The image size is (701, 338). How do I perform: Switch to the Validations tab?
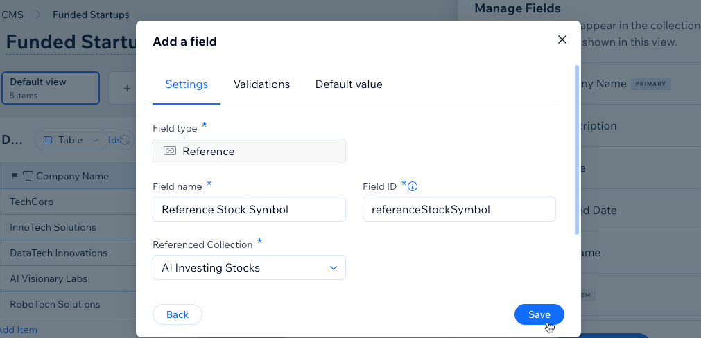tap(261, 84)
